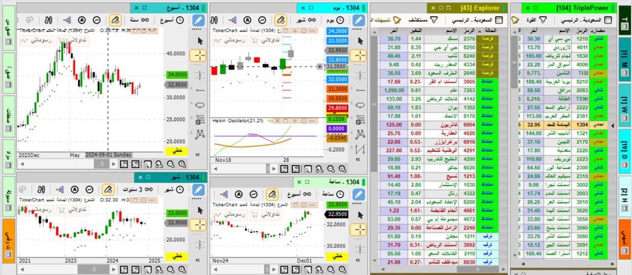The image size is (632, 275).
Task: Select row 7203 in Explorer list
Action: [x=438, y=91]
